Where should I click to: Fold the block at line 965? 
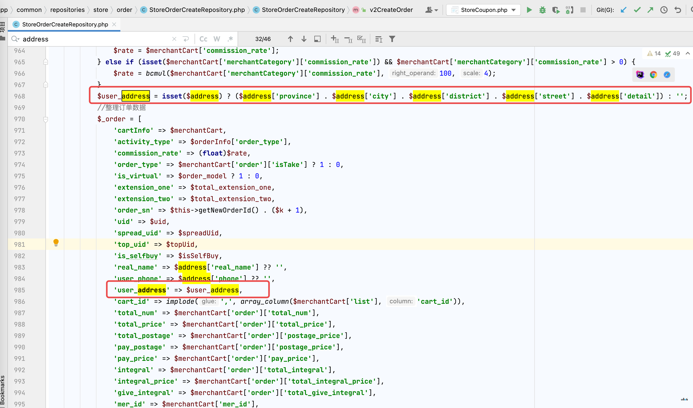[46, 62]
